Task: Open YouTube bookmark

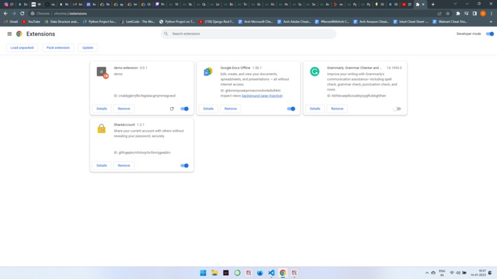Action: coord(31,22)
